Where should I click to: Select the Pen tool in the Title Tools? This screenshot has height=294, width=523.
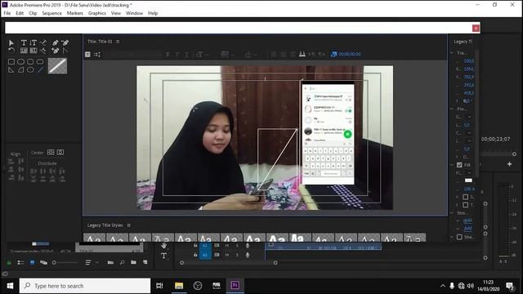(55, 42)
